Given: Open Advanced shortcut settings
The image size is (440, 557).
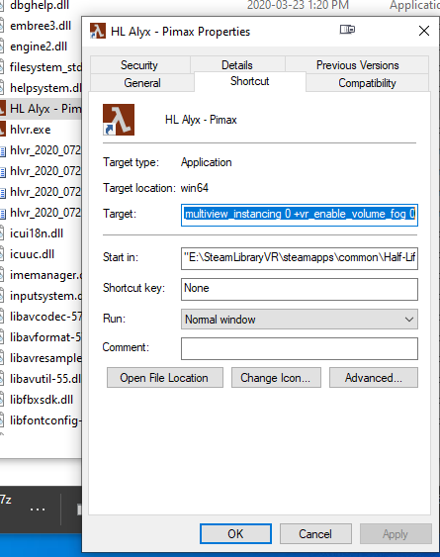Looking at the screenshot, I should [x=373, y=378].
